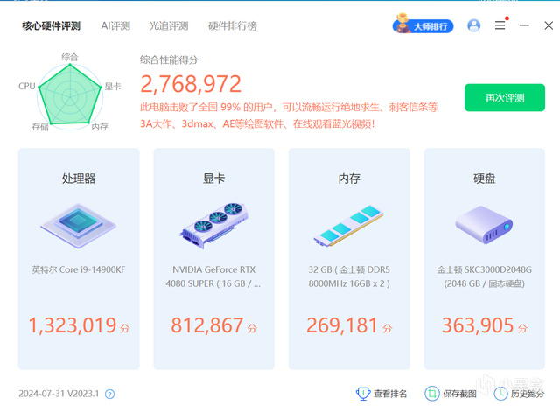Click the processor score 1,323,019
The width and height of the screenshot is (560, 406).
[x=73, y=325]
